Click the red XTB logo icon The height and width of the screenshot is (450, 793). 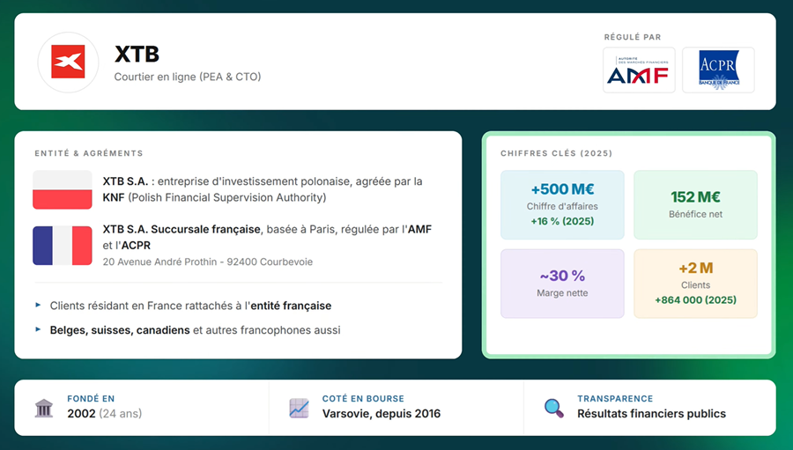click(x=68, y=63)
